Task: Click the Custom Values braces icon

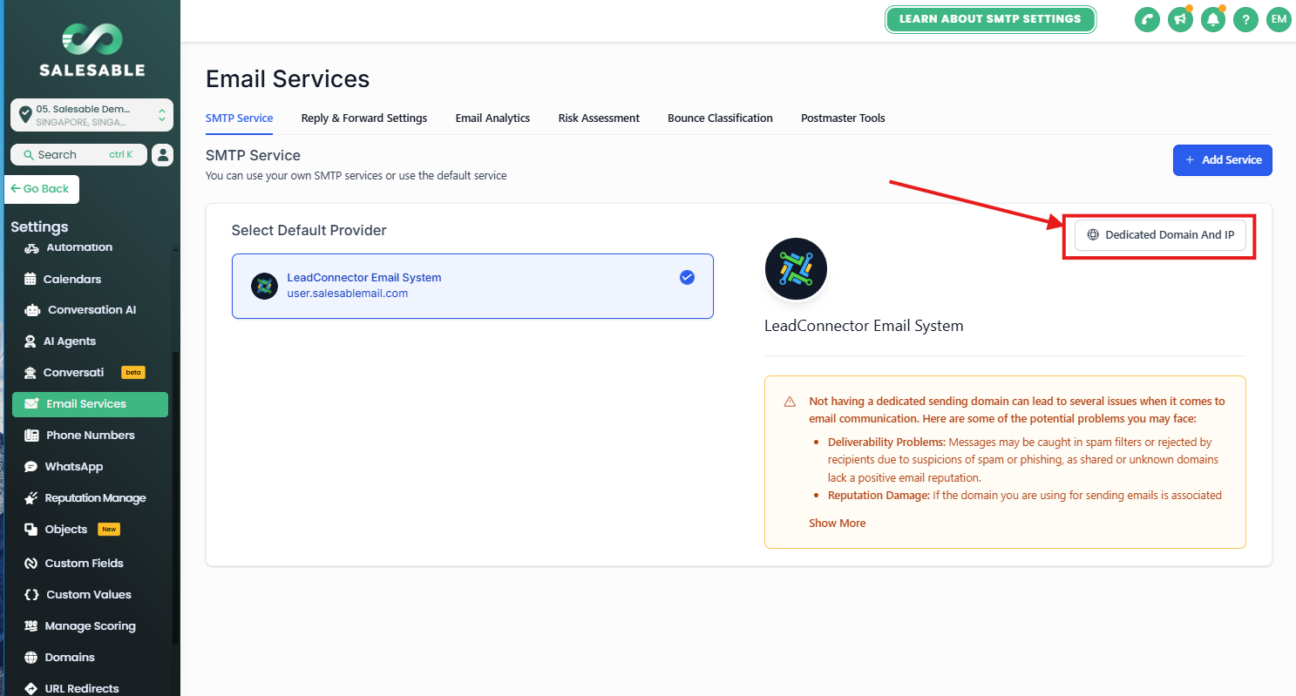Action: [x=31, y=595]
